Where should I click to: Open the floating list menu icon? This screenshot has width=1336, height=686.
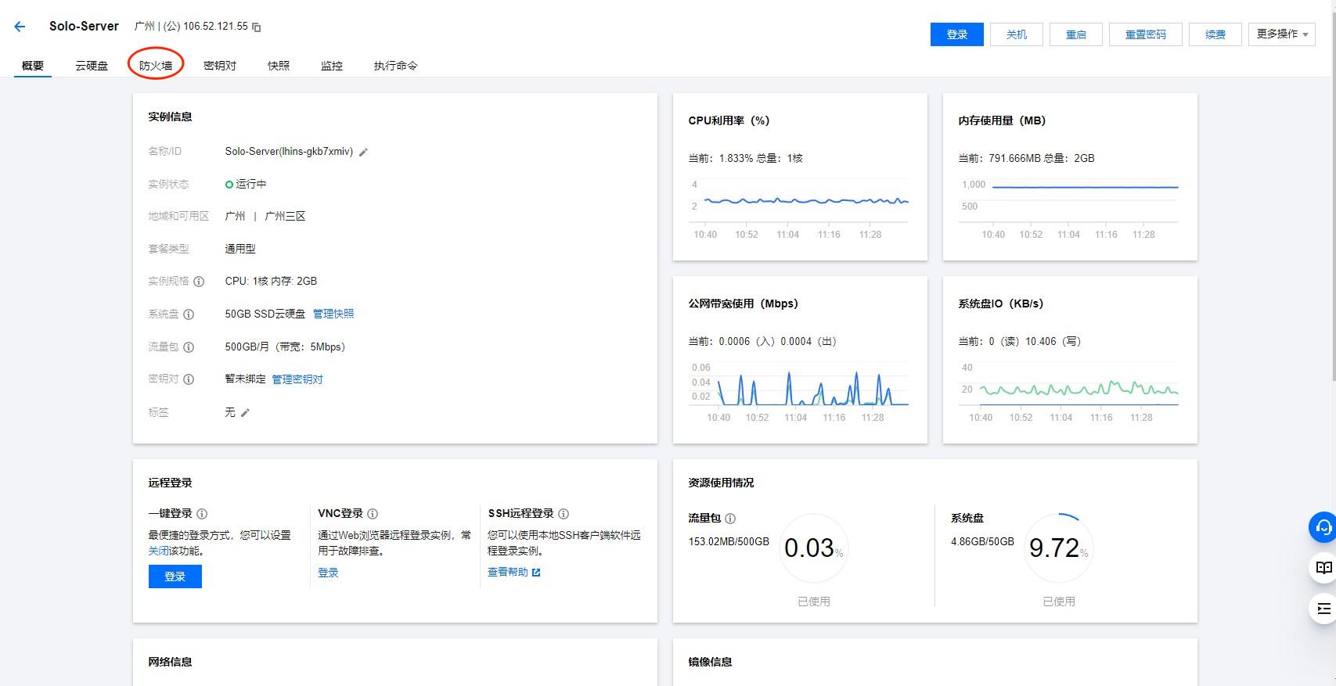(1323, 609)
